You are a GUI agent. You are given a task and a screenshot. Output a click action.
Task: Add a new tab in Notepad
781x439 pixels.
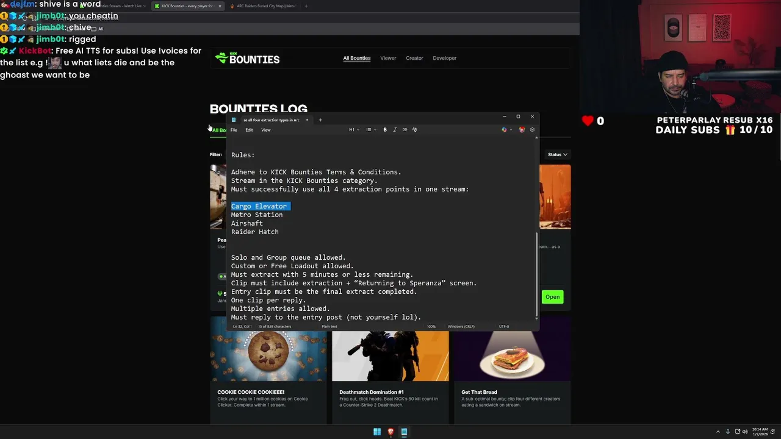pos(320,120)
